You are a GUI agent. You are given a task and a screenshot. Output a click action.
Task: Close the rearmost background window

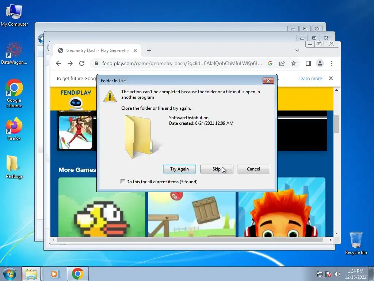coord(317,29)
